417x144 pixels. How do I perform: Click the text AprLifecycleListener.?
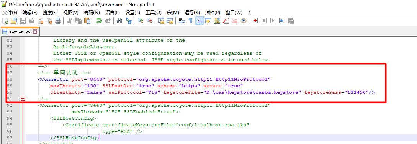click(85, 47)
